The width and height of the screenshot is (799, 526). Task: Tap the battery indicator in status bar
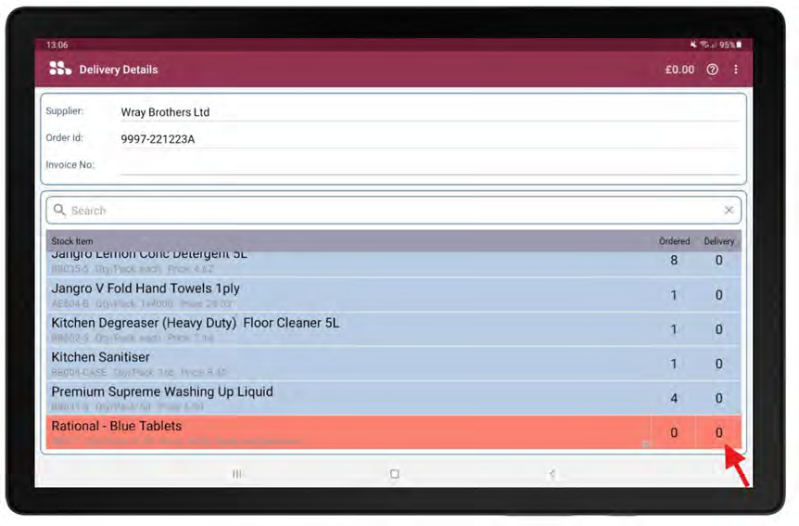click(738, 45)
